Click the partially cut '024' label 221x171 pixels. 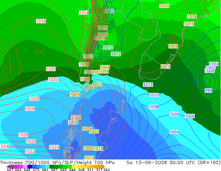pos(4,147)
